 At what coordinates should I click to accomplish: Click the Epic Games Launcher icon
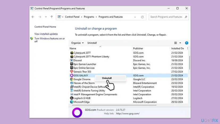click(x=71, y=64)
